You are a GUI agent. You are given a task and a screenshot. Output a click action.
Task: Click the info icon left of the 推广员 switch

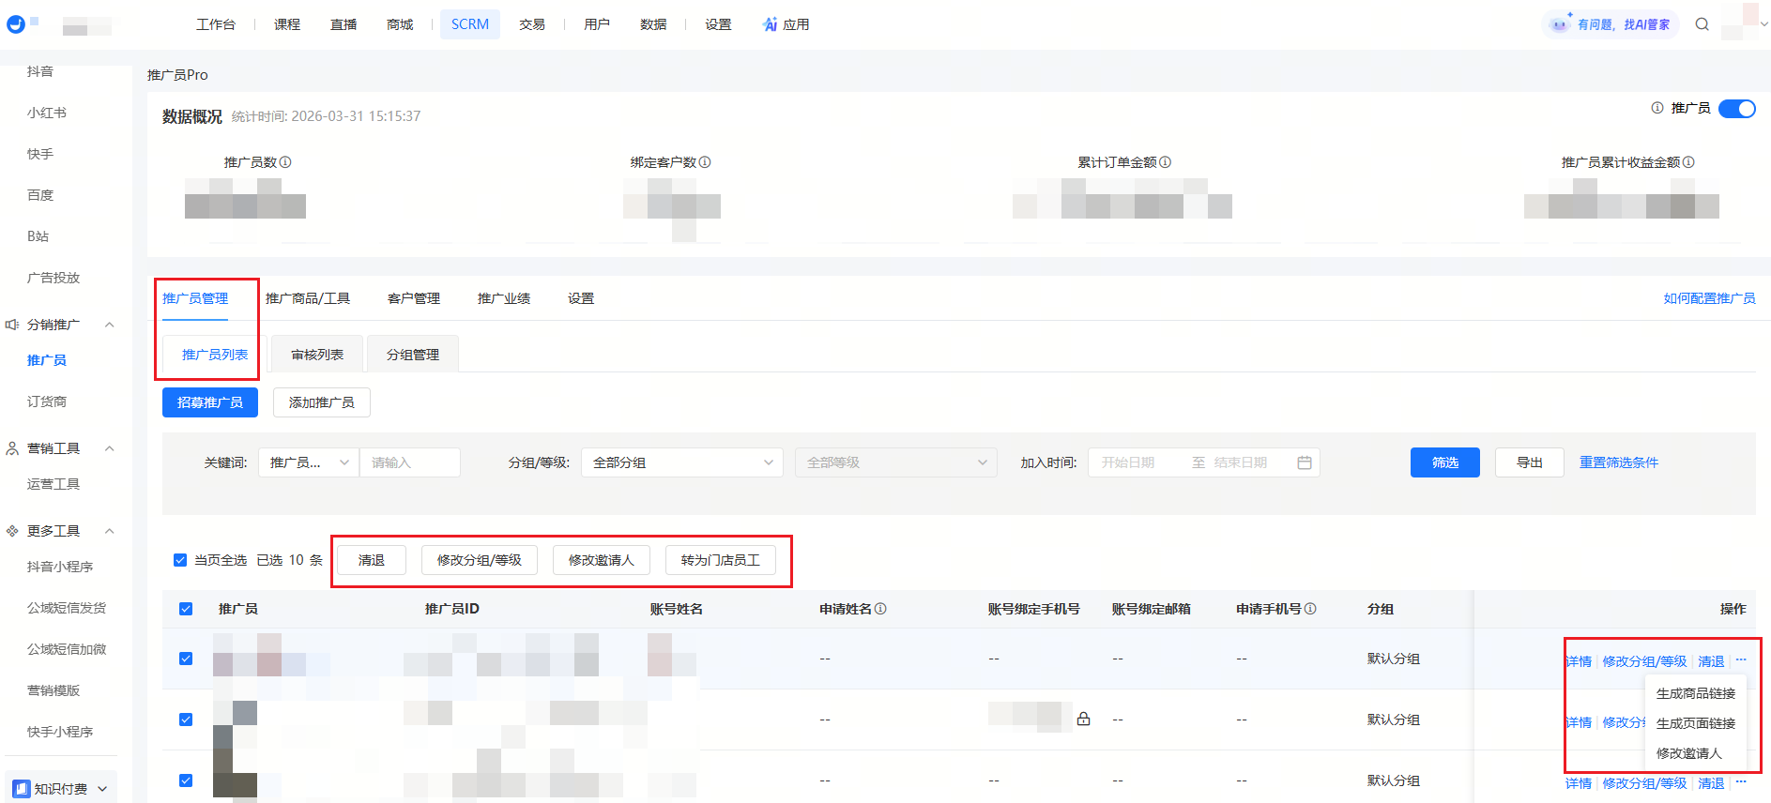point(1657,108)
